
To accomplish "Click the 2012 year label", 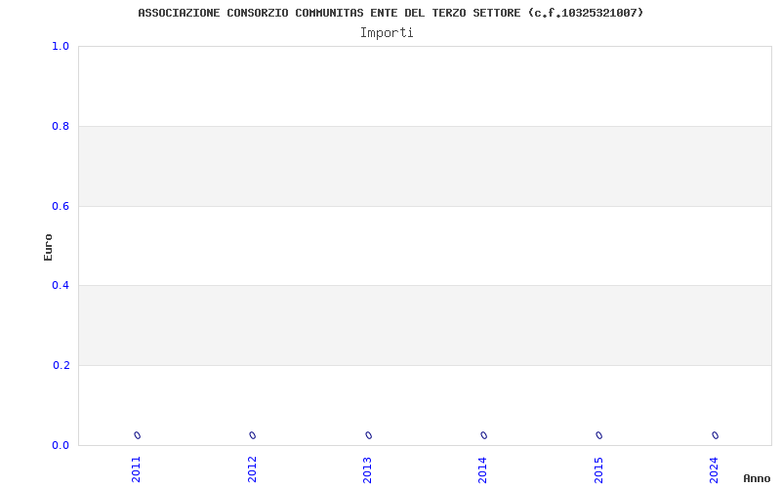I will (x=252, y=469).
